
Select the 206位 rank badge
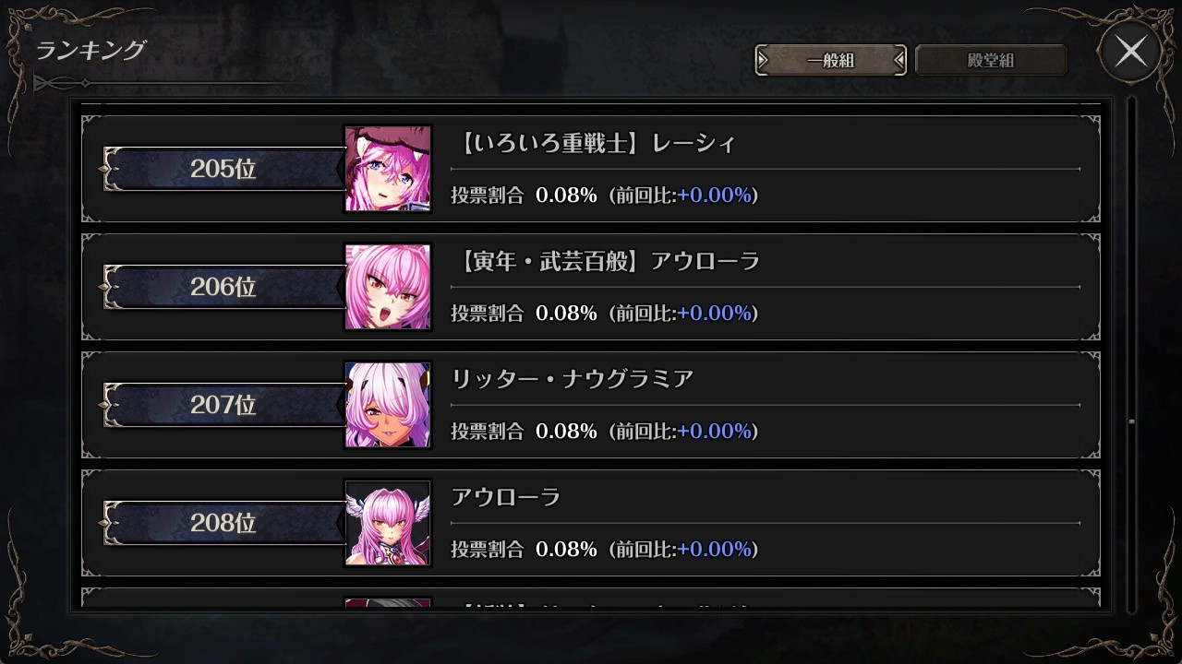pyautogui.click(x=223, y=287)
